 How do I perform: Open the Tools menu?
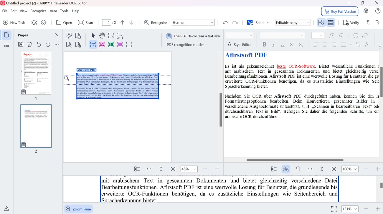coord(64,11)
